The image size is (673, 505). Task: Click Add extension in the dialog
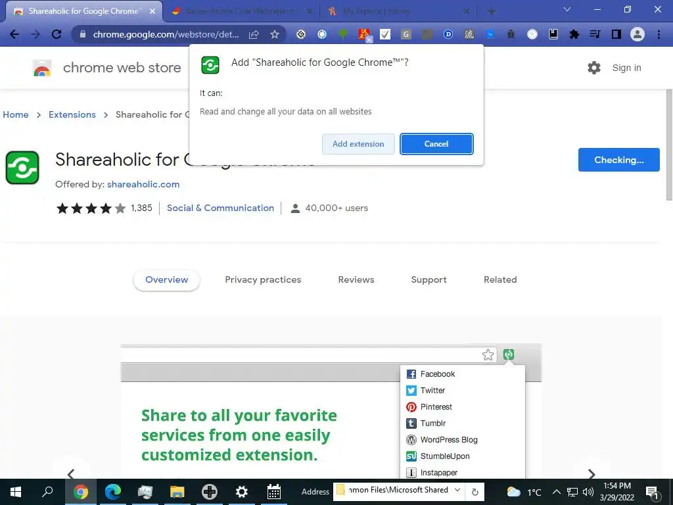pos(358,144)
